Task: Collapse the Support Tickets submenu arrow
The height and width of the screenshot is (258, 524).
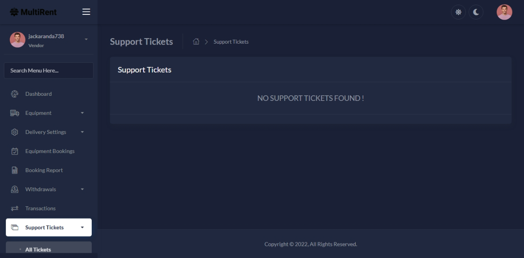Action: point(82,227)
